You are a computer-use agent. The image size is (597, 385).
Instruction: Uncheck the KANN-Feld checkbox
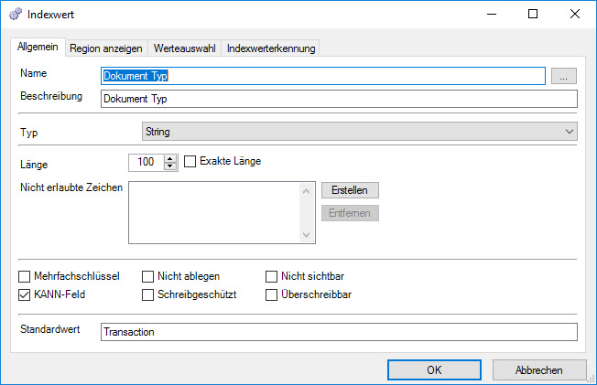point(25,294)
